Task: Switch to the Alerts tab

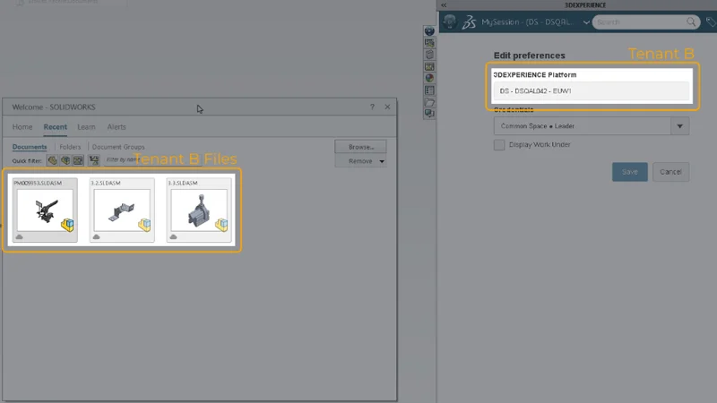Action: [117, 127]
